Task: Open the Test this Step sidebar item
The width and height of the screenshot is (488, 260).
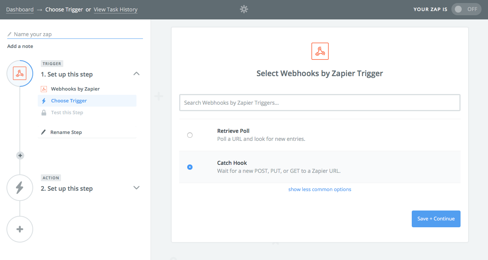Action: point(67,112)
